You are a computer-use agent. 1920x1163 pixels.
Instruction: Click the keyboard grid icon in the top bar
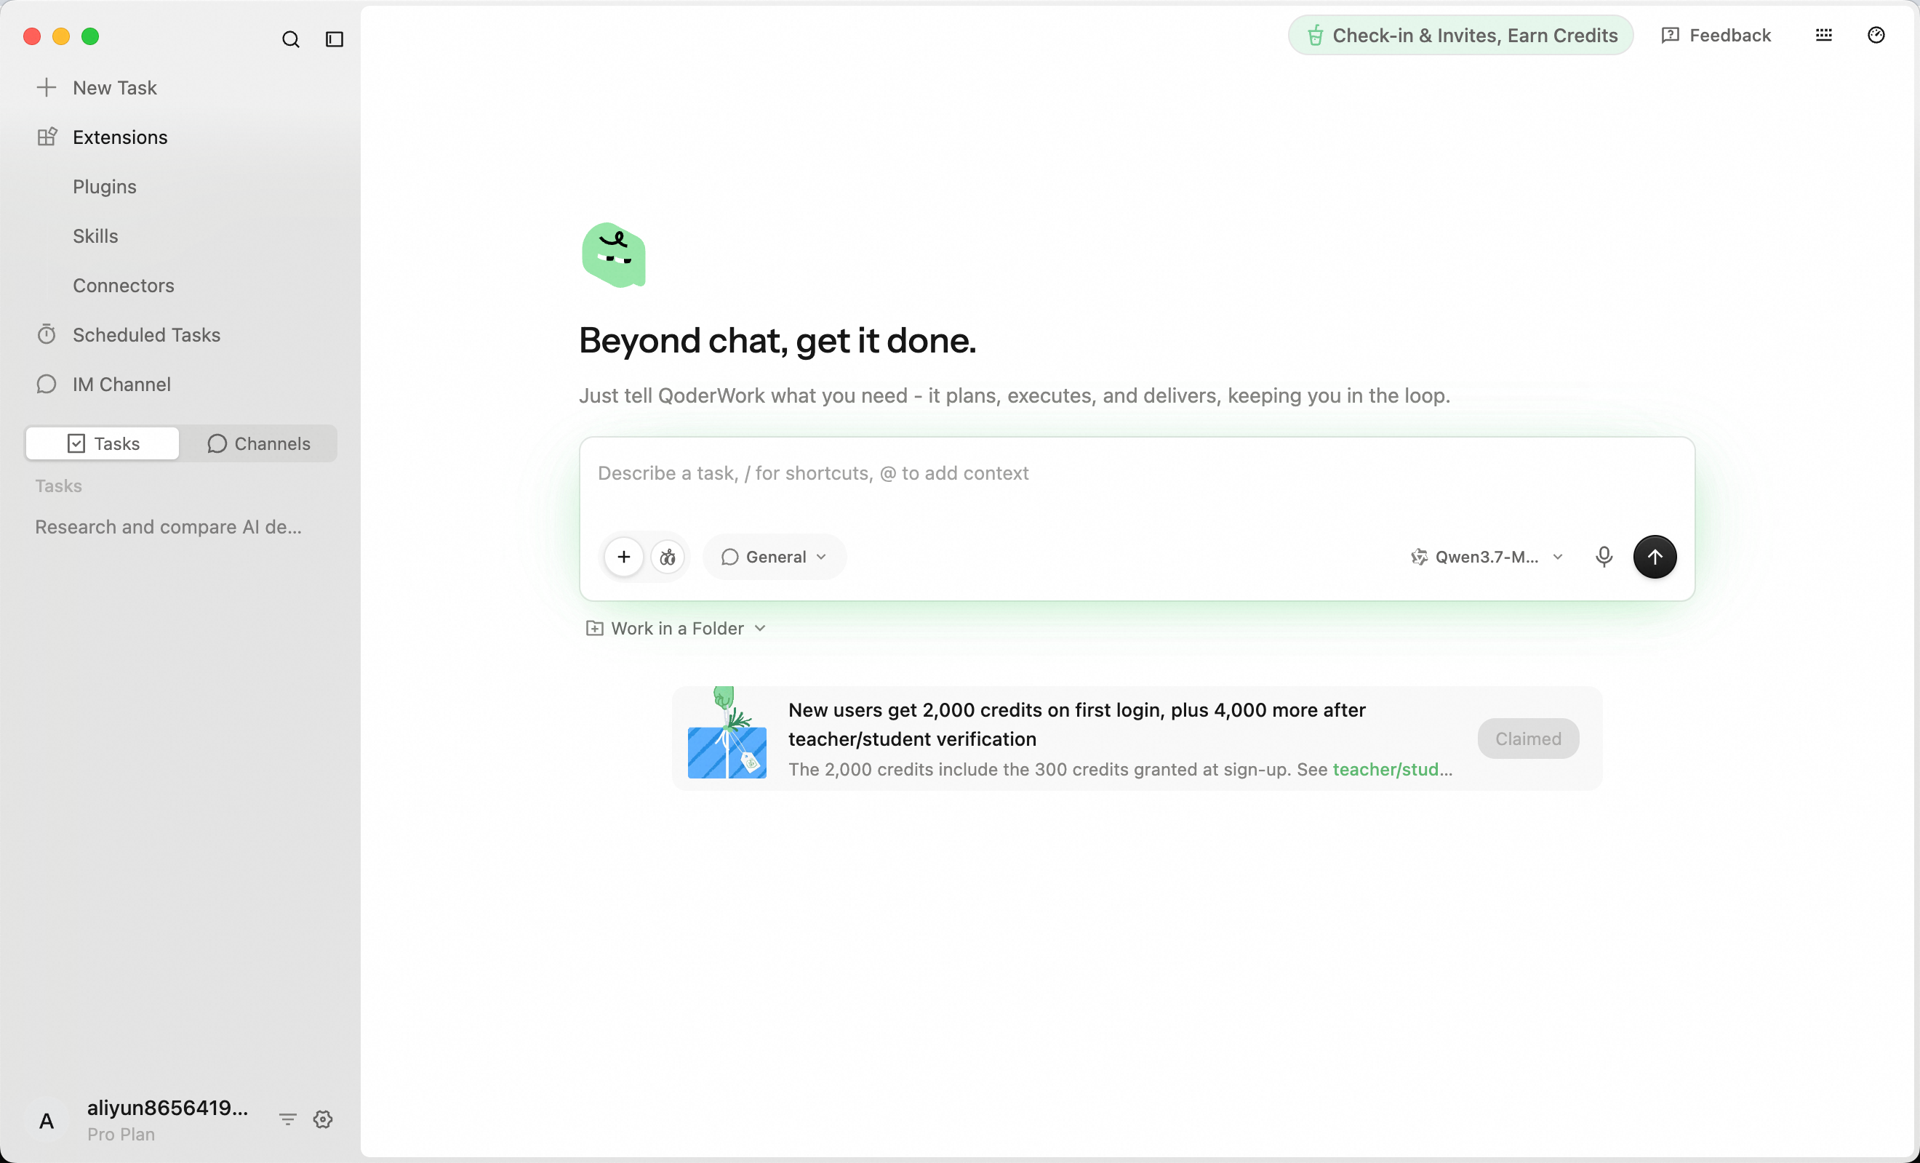point(1823,35)
